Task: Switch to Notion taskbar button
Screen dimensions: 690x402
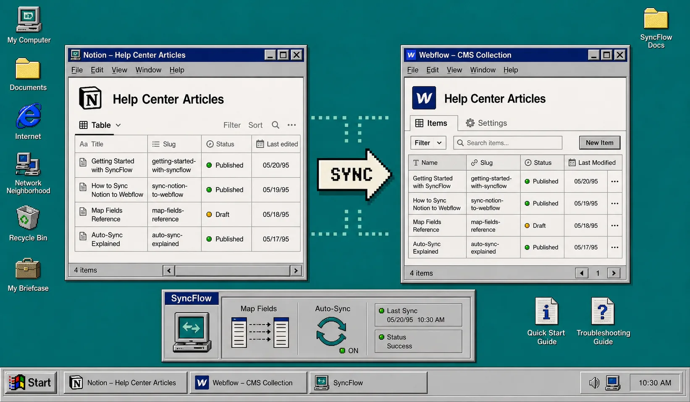Action: [x=125, y=383]
